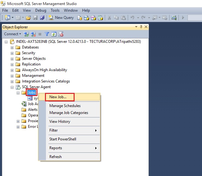This screenshot has height=176, width=202.
Task: Click the Refresh icon in Object Explorer toolbar
Action: pyautogui.click(x=54, y=34)
